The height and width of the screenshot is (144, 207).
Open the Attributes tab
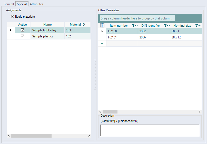click(36, 4)
